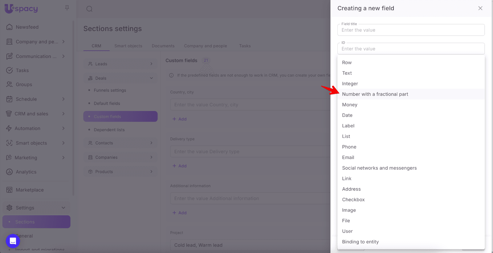Click Add under Country, city field
This screenshot has width=493, height=253.
(x=180, y=119)
